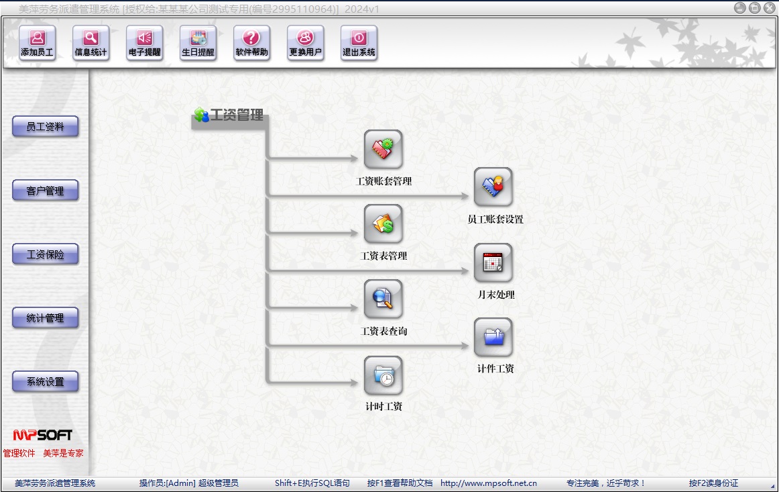Open 软件帮助 help button

click(x=251, y=44)
